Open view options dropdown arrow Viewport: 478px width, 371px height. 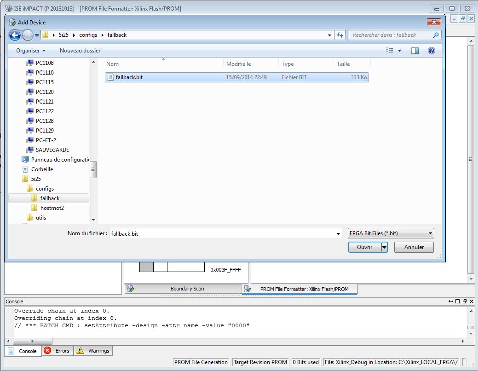coord(399,51)
